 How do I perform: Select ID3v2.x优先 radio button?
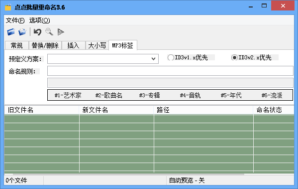click(x=234, y=57)
